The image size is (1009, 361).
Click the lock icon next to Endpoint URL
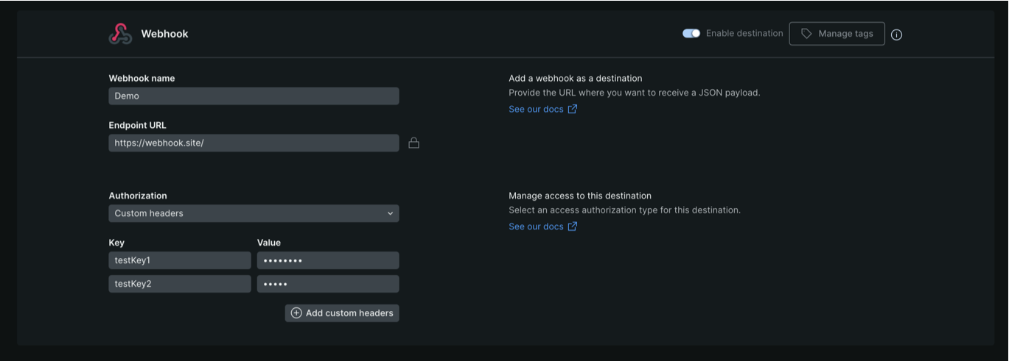tap(413, 143)
